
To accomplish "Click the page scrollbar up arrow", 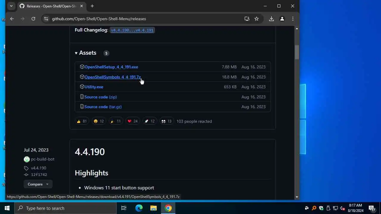I will pyautogui.click(x=297, y=29).
